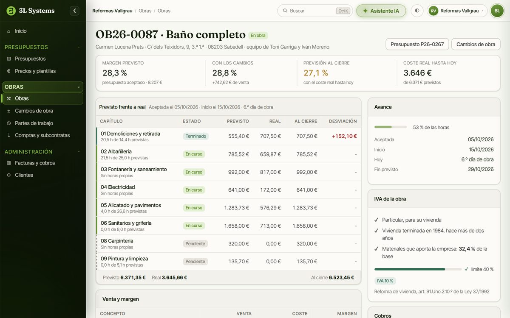Toggle the dark/light theme button
Screen dimensions: 510x318
click(x=417, y=11)
